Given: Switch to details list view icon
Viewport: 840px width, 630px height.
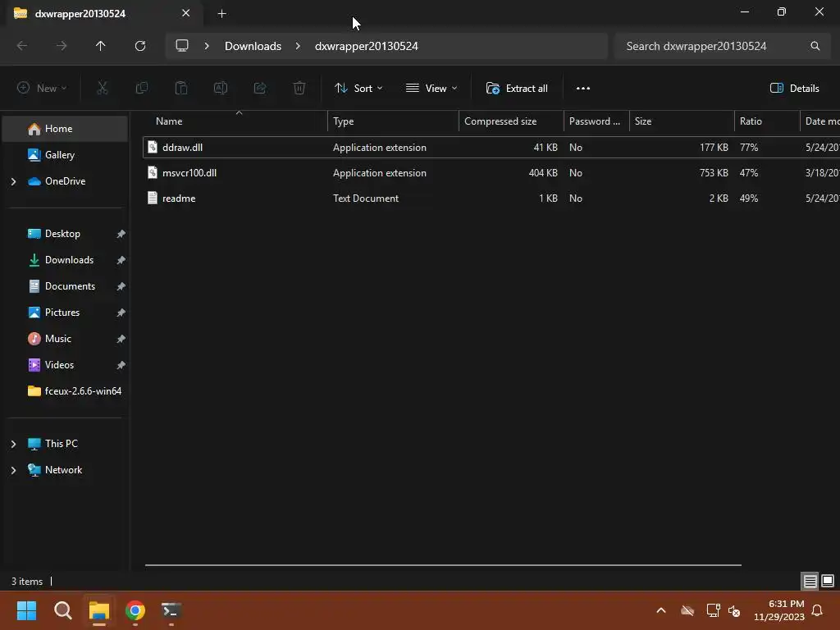Looking at the screenshot, I should [810, 581].
